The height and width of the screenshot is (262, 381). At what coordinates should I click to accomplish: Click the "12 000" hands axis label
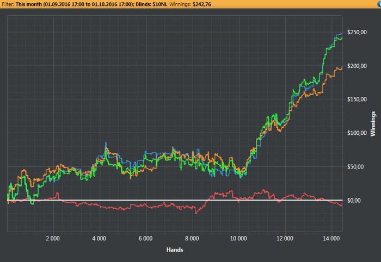[x=285, y=239]
